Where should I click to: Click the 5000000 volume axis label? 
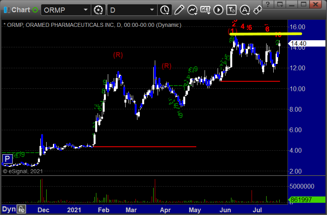click(x=302, y=186)
